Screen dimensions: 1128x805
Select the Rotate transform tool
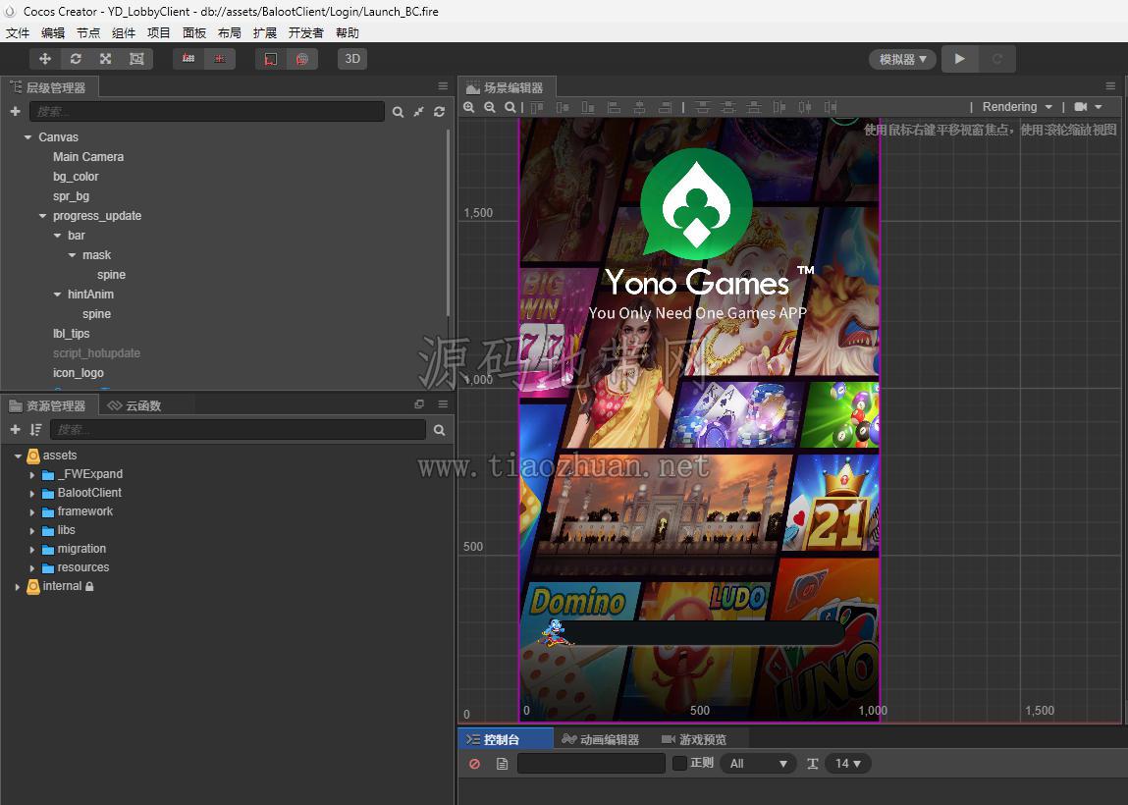tap(76, 59)
